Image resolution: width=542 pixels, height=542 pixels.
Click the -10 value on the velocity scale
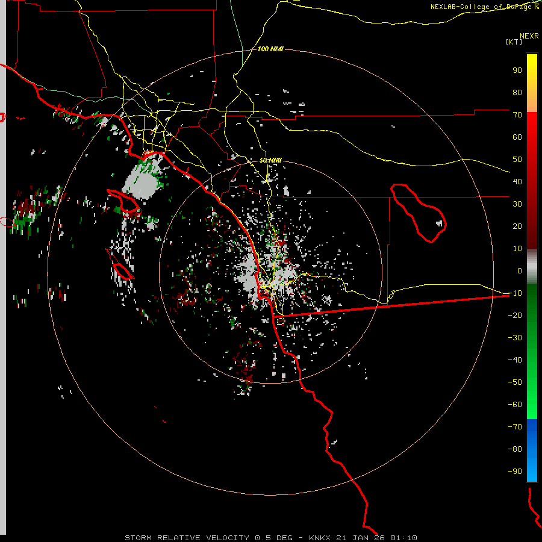(x=515, y=293)
